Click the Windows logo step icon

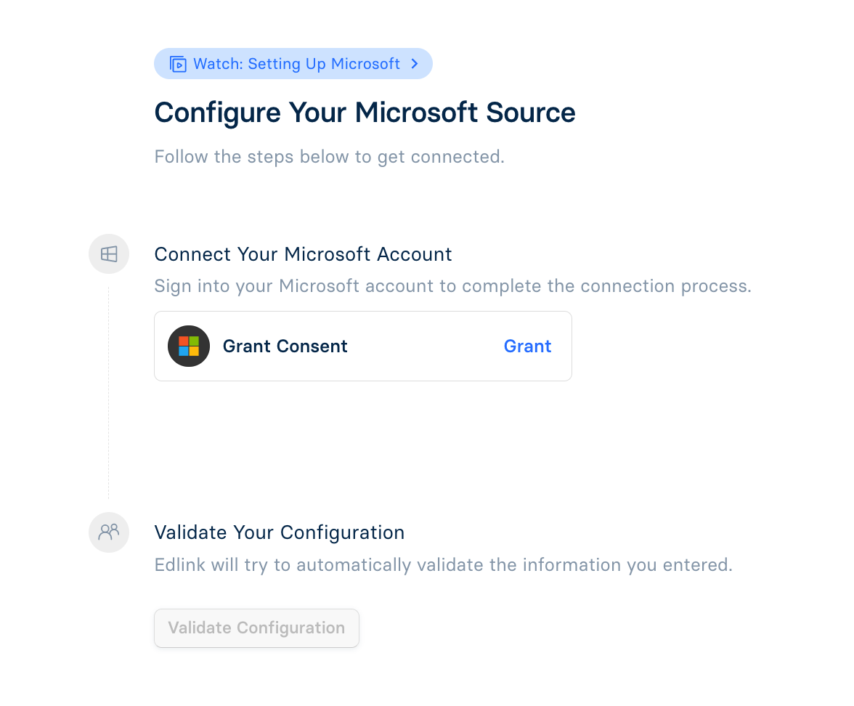coord(109,254)
